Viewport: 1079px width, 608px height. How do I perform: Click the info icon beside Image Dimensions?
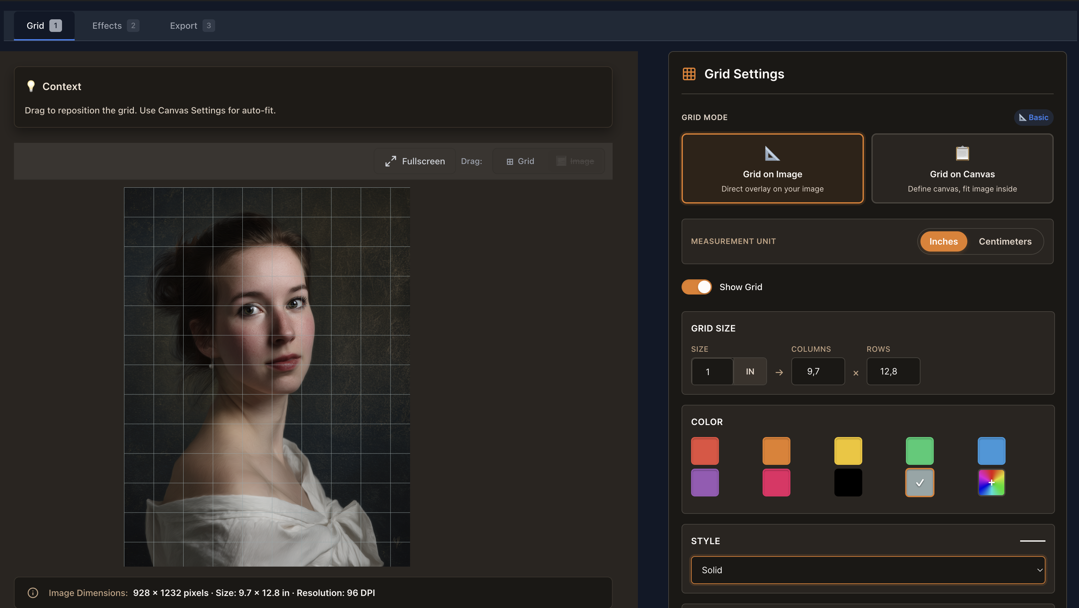33,593
